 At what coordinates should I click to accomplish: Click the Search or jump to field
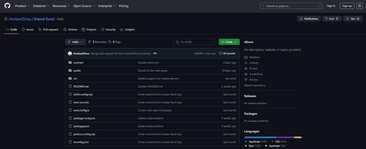pos(292,6)
